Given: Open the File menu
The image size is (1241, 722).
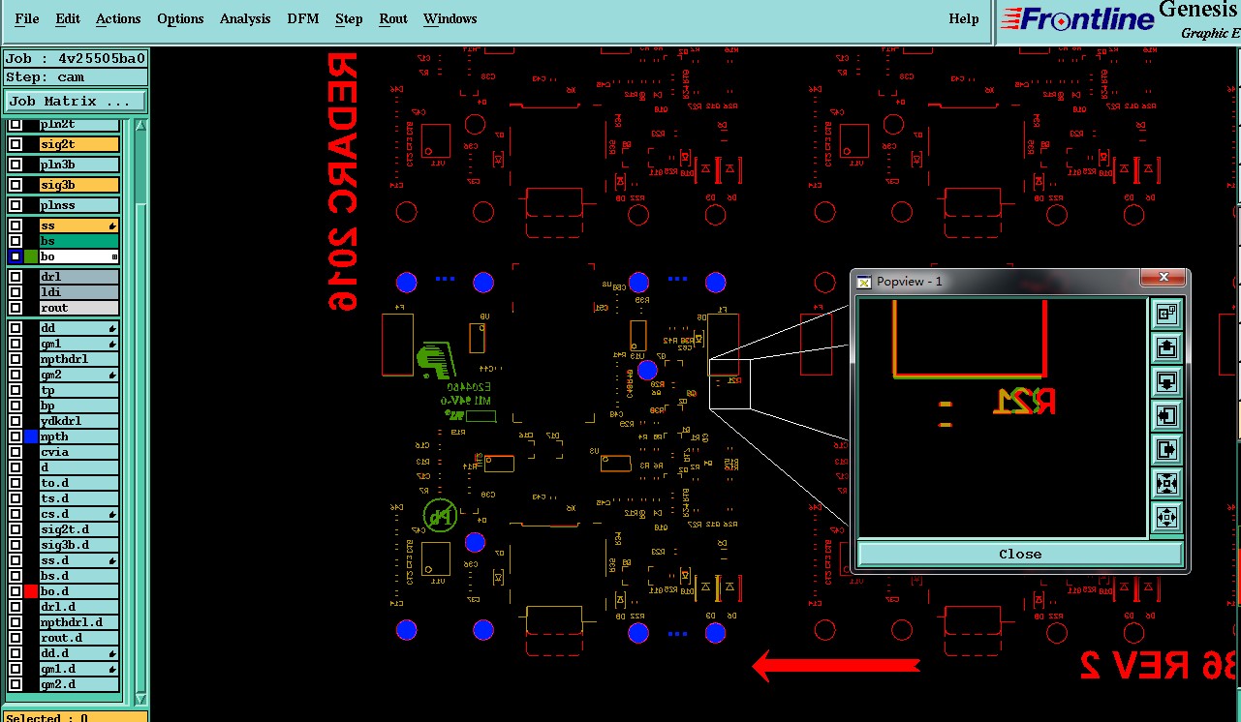Looking at the screenshot, I should pyautogui.click(x=27, y=18).
